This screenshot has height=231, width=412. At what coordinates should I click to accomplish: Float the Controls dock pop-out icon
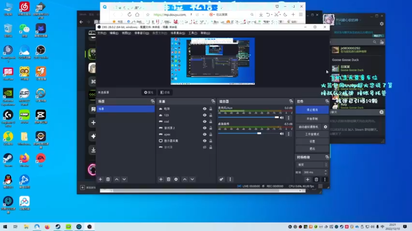pos(327,101)
